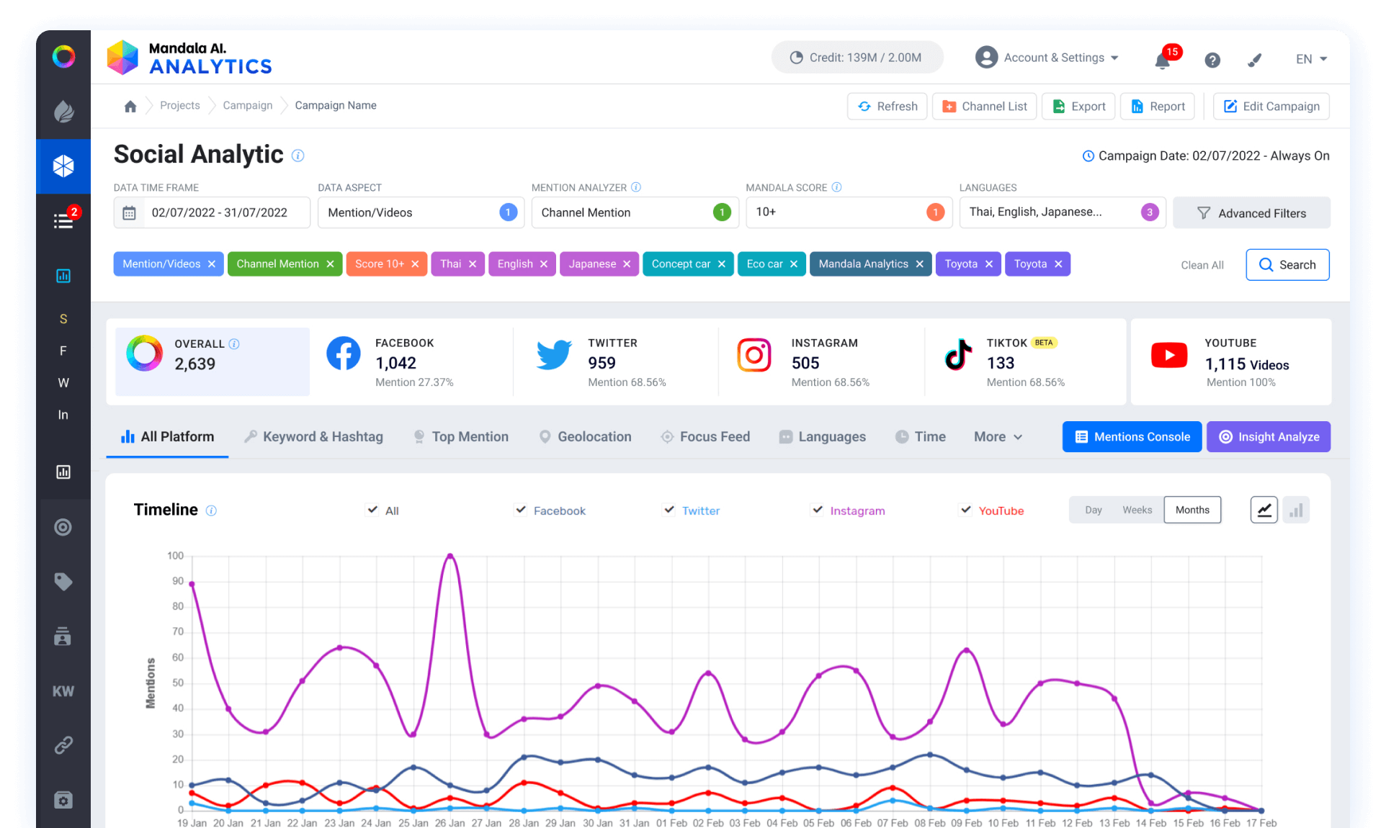Click the help question mark icon
The image size is (1386, 828).
[1212, 60]
